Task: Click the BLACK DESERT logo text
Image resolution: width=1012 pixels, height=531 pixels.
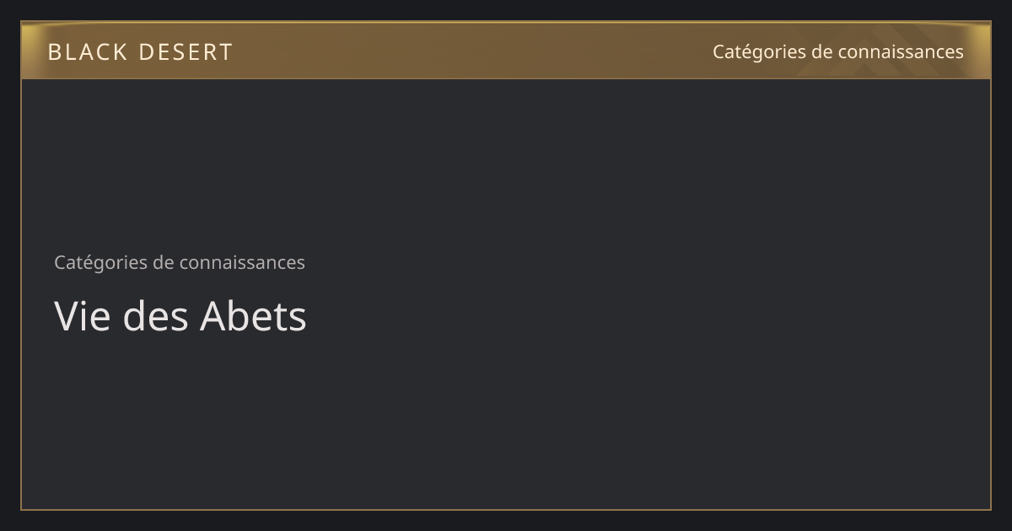Action: coord(140,52)
